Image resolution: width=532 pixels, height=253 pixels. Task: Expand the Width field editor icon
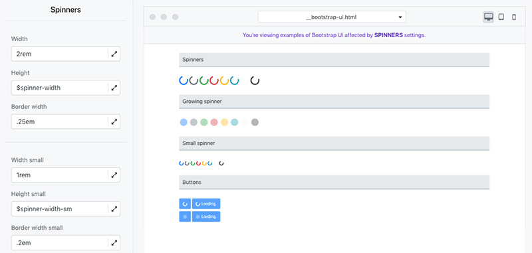tap(114, 54)
